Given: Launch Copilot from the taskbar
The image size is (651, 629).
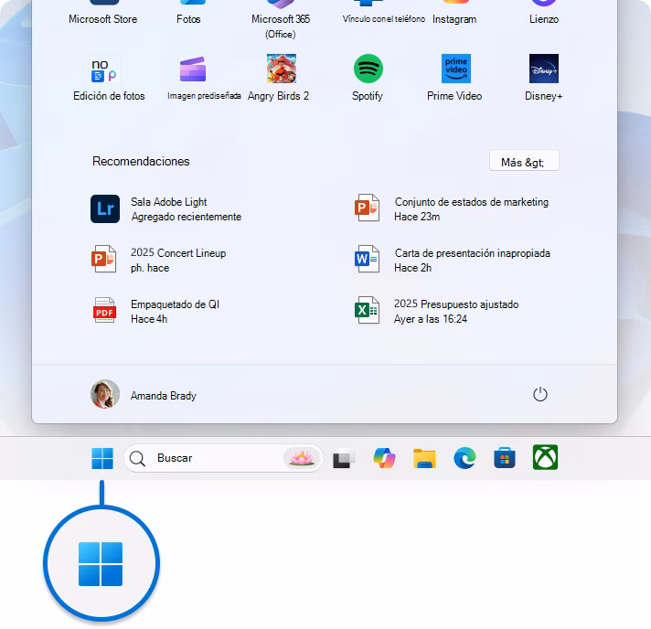Looking at the screenshot, I should [x=384, y=458].
